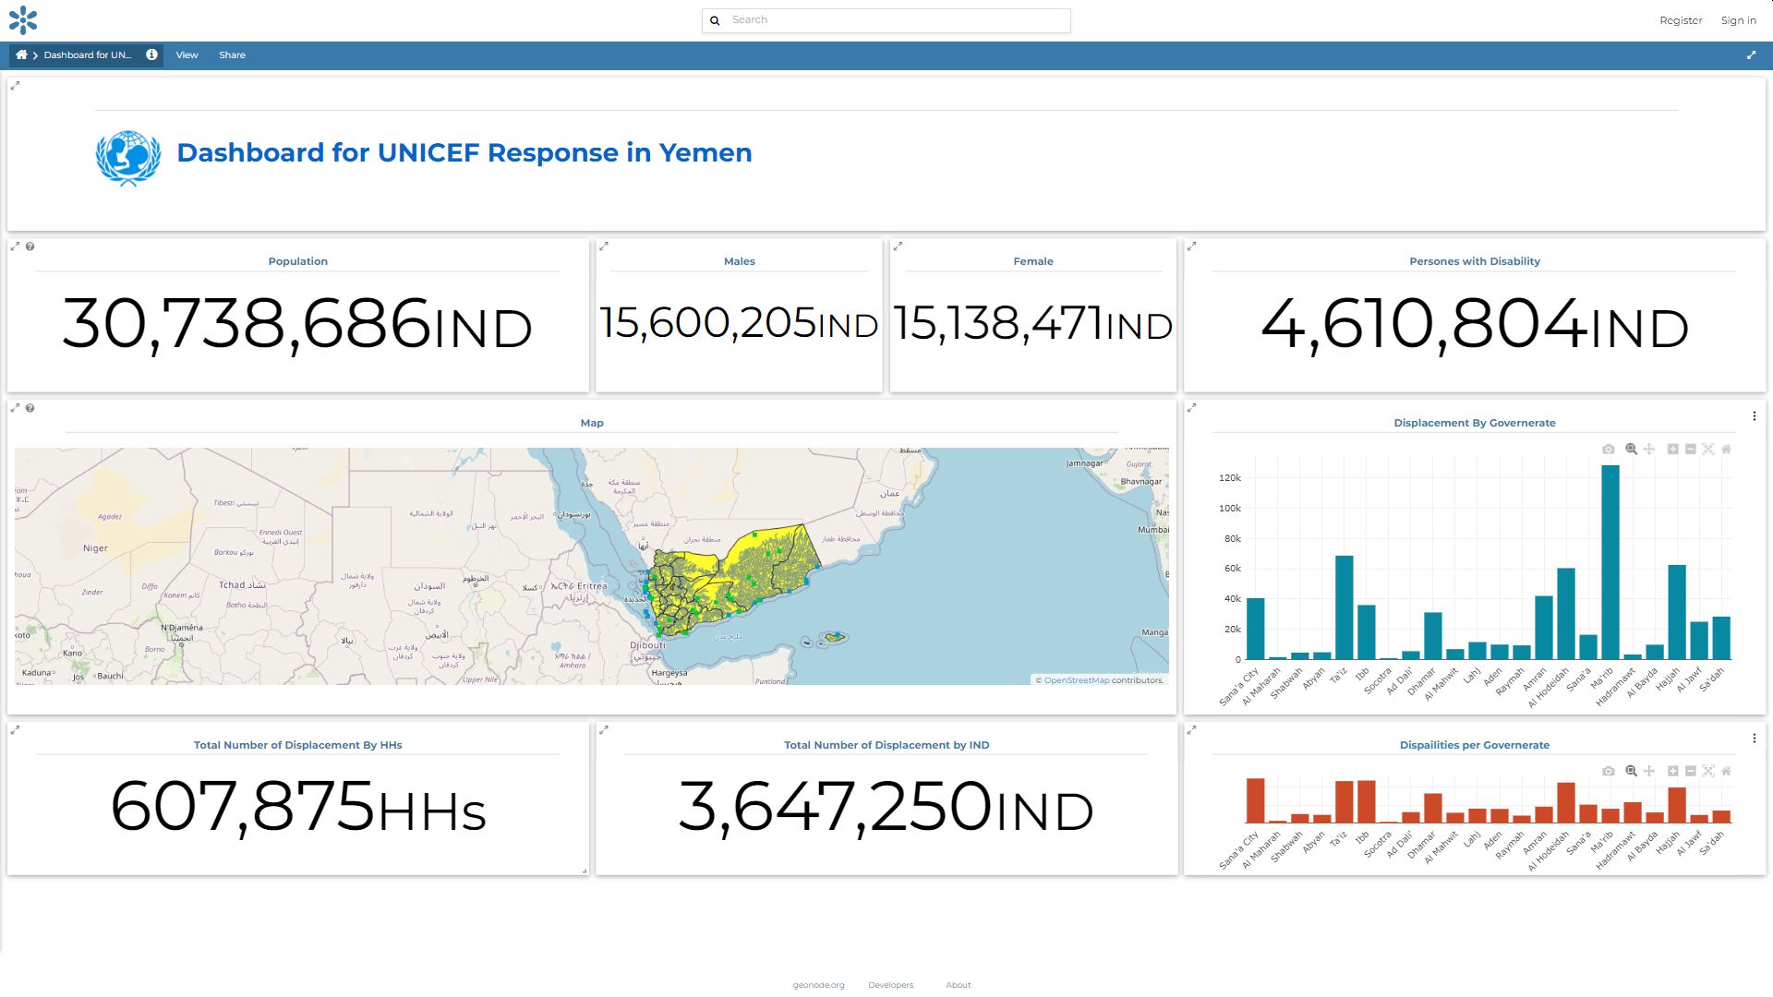Click the Hajjah bar in Displacement chart
The image size is (1773, 997).
(x=1677, y=612)
